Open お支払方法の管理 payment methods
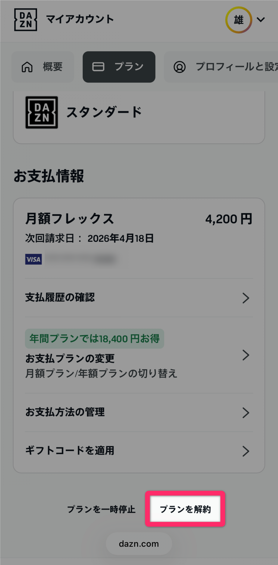This screenshot has width=278, height=565. (65, 412)
